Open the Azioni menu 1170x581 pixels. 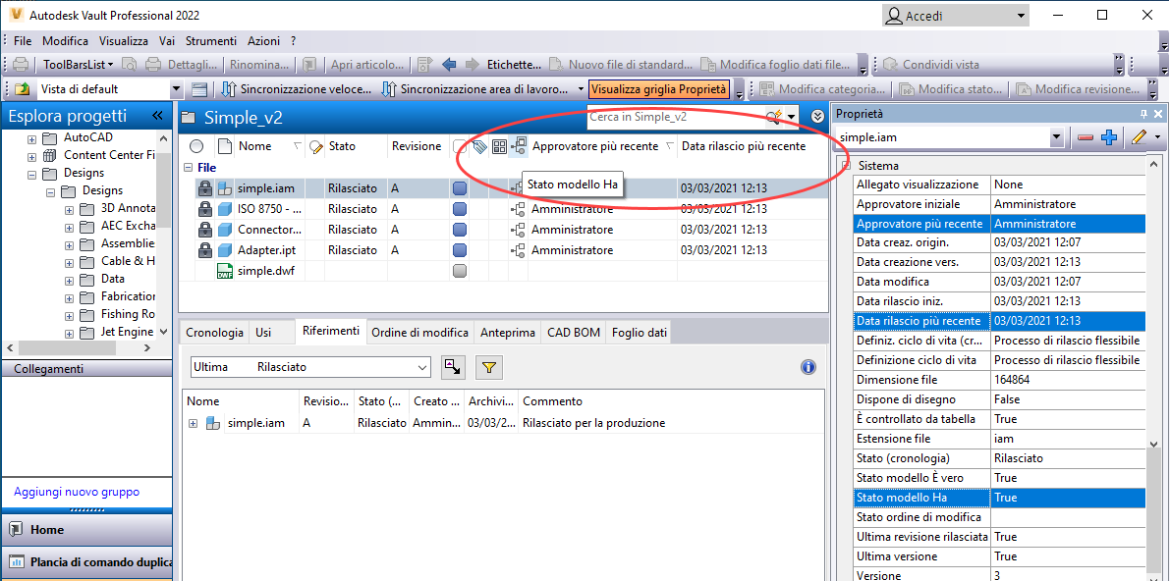point(263,41)
